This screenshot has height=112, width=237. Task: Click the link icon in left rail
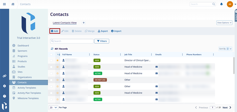(4, 76)
